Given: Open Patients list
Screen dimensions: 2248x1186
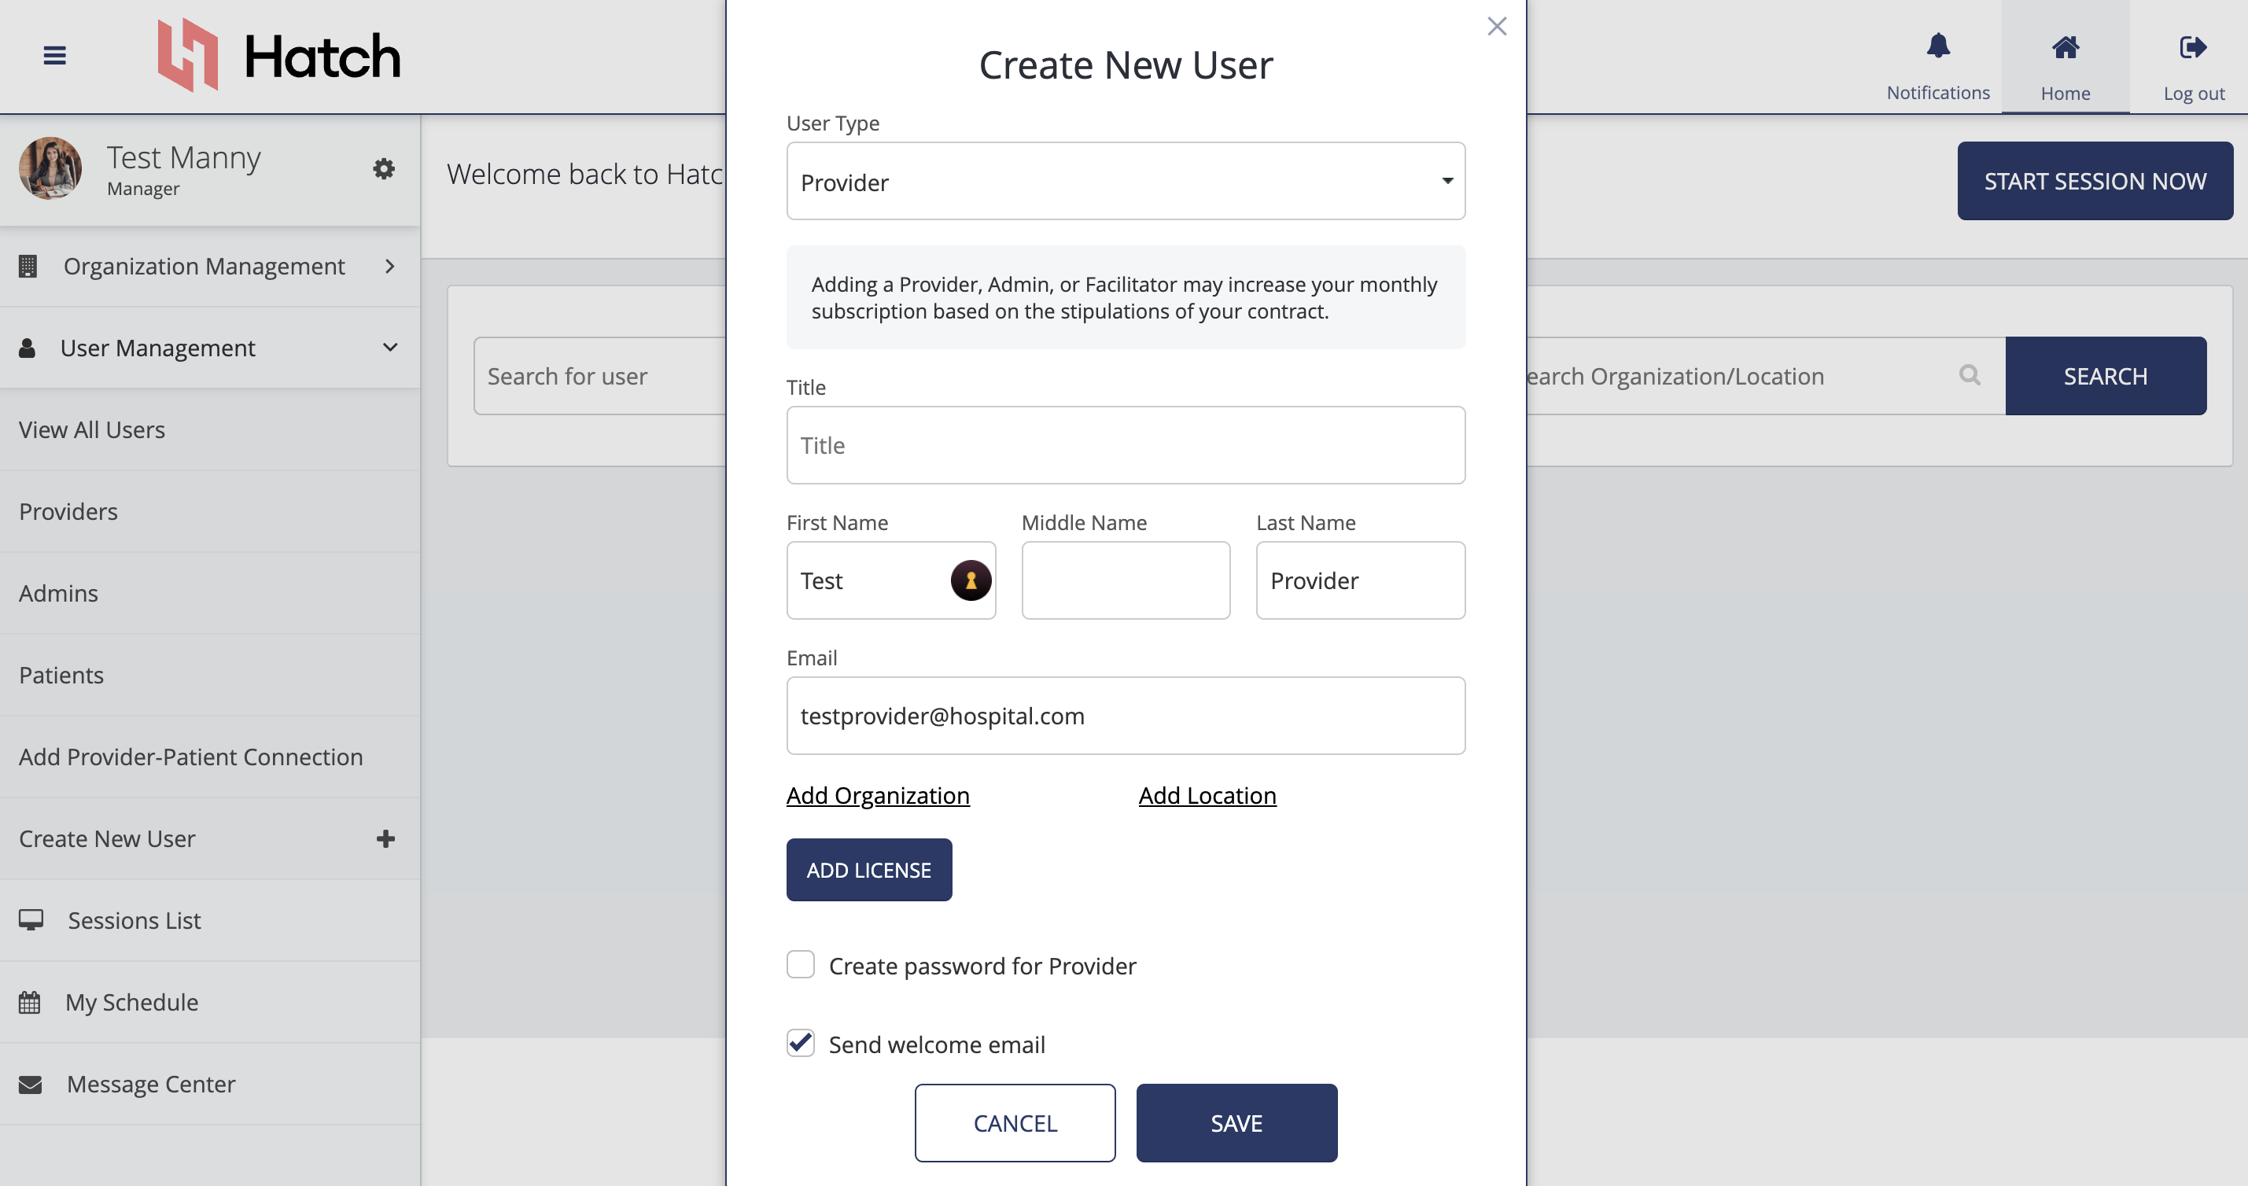Looking at the screenshot, I should (x=209, y=676).
